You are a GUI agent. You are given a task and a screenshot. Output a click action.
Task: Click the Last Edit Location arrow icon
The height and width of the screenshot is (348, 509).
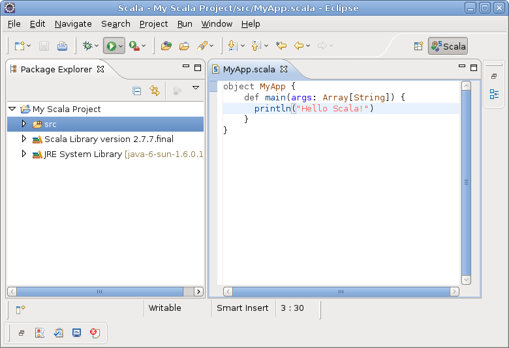[281, 46]
